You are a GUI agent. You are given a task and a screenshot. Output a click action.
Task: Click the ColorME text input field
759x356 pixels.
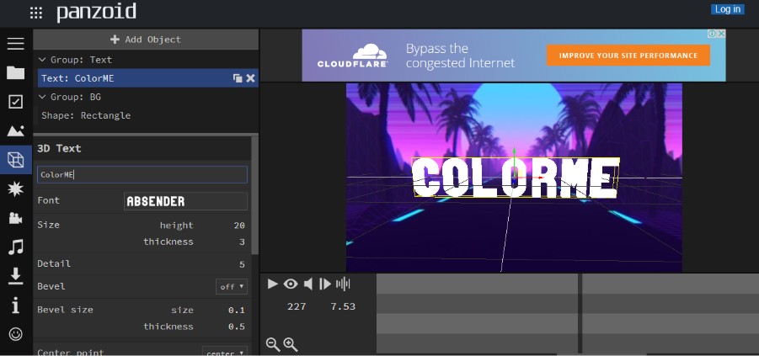coord(142,174)
